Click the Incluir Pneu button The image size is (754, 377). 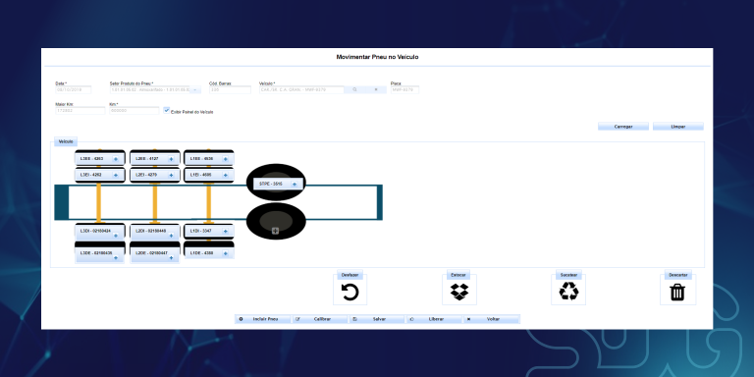(263, 319)
